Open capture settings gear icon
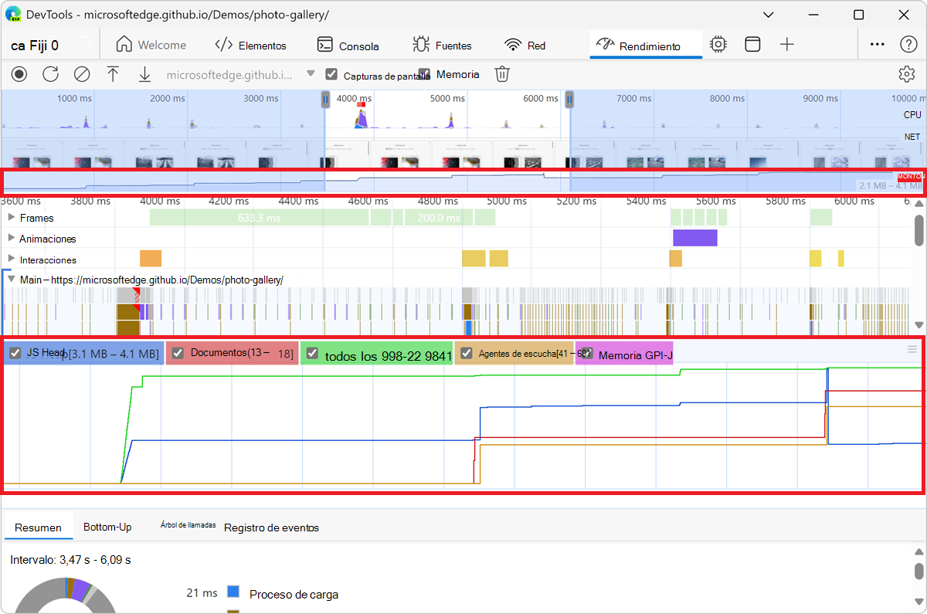This screenshot has height=614, width=927. pyautogui.click(x=906, y=74)
